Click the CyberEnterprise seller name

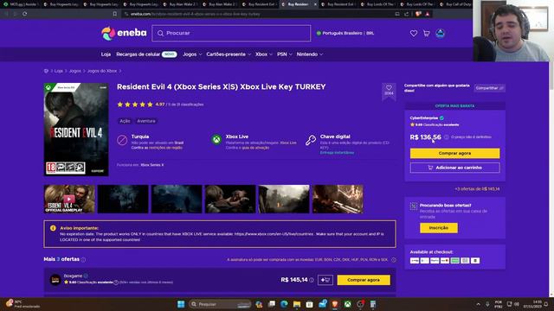click(423, 118)
